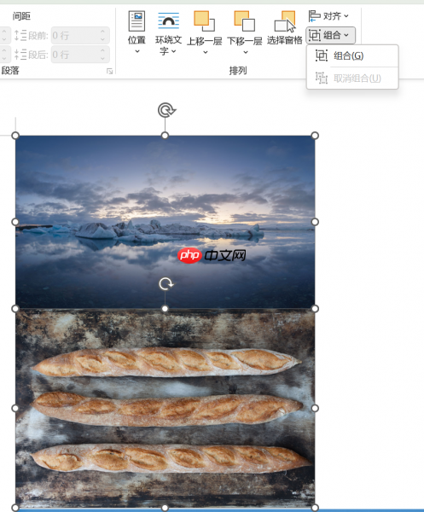Open the 位置 (Position) icon

click(136, 20)
